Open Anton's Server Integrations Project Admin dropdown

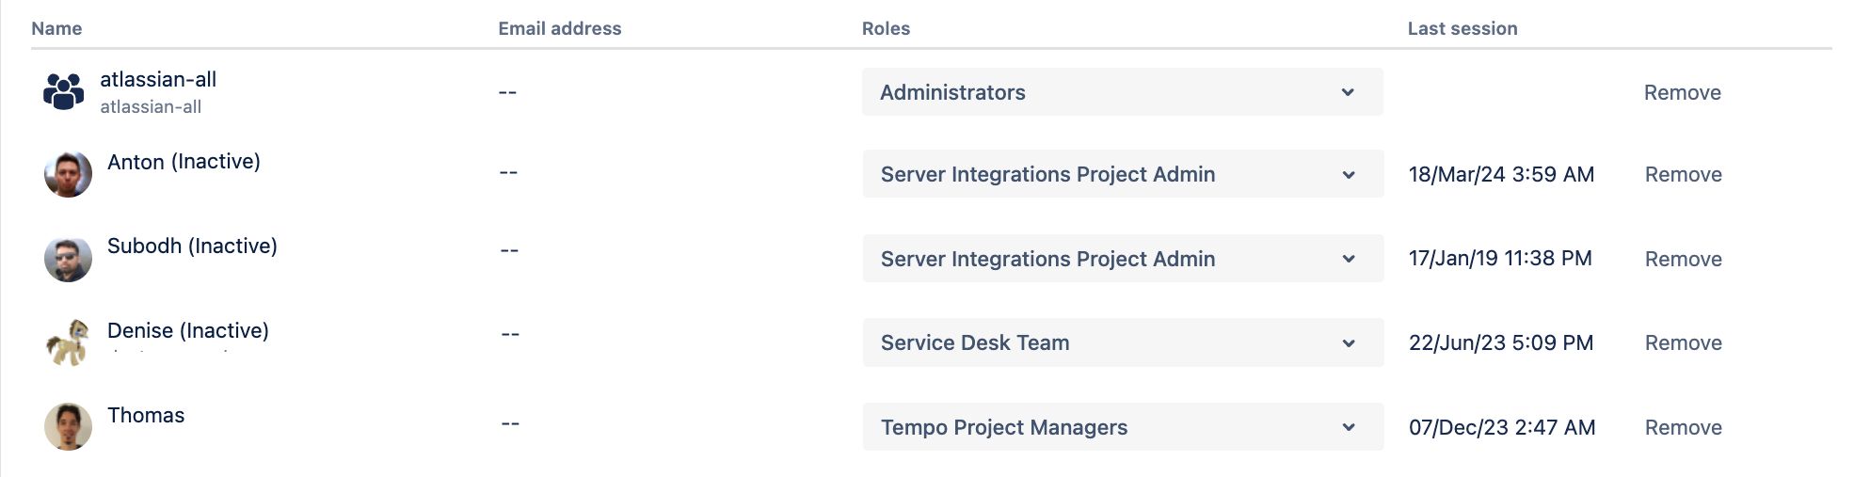pyautogui.click(x=1122, y=174)
